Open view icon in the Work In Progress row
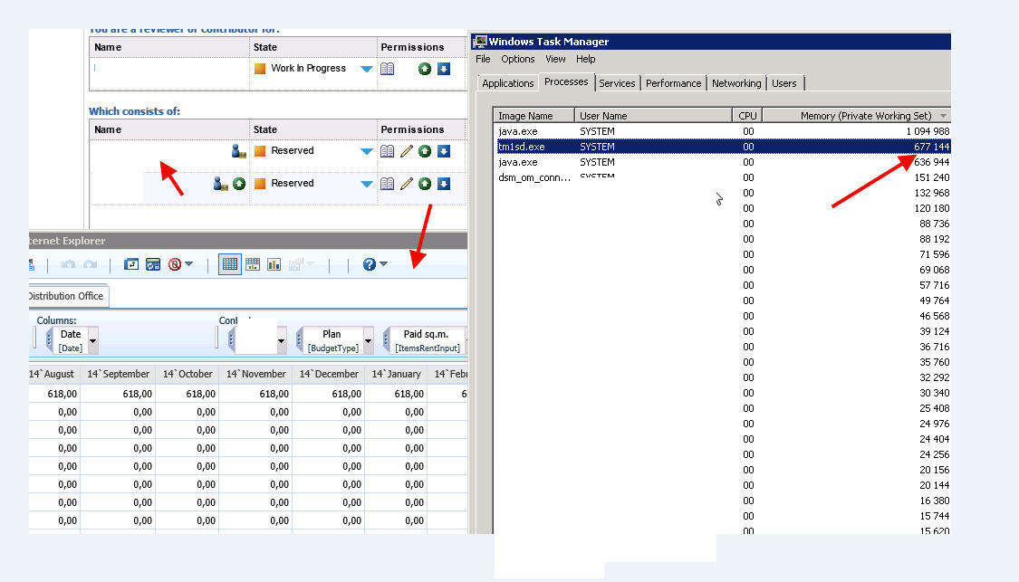The width and height of the screenshot is (1019, 582). point(388,69)
